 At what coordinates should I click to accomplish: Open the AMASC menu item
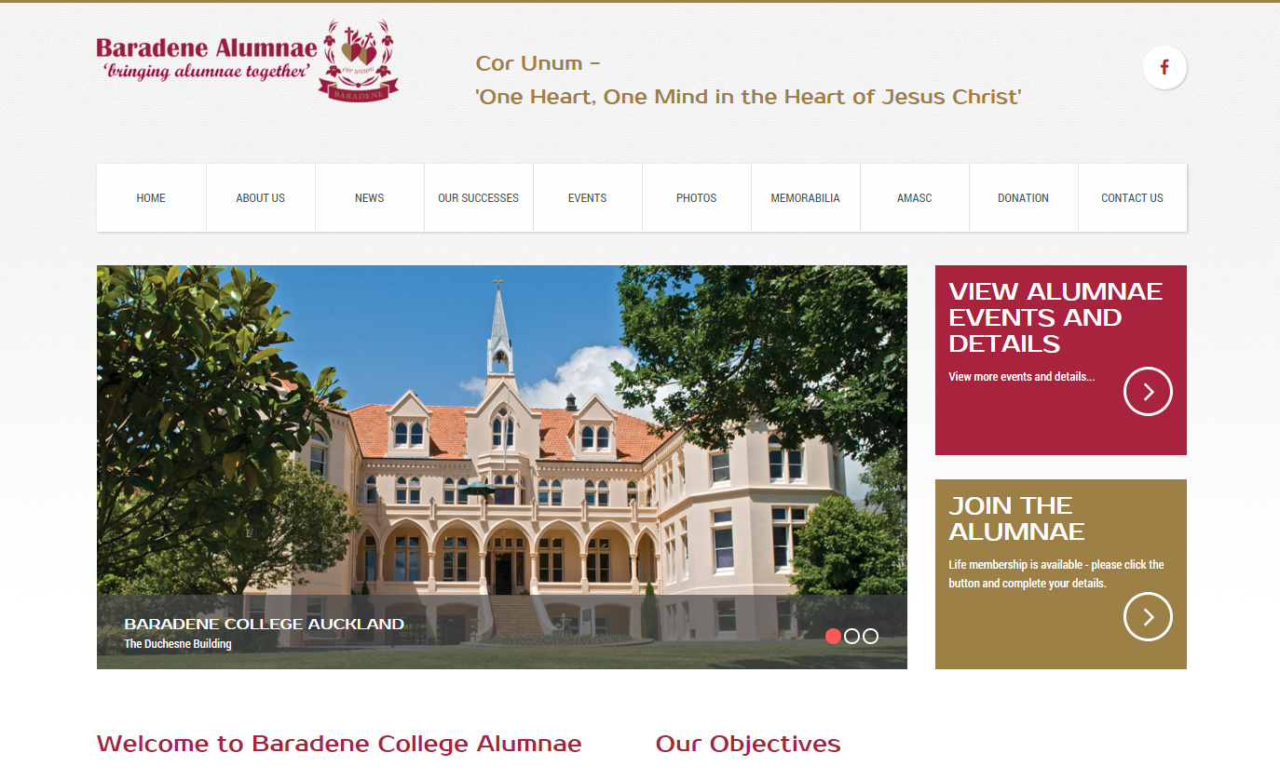915,198
